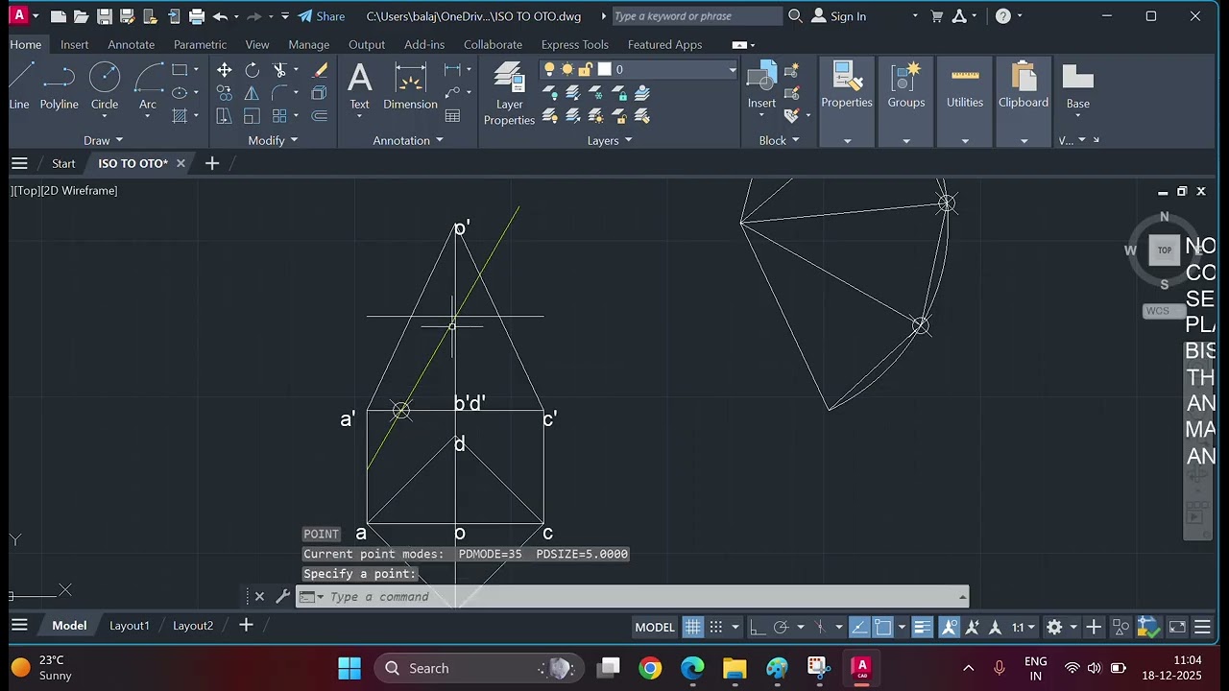Select the Arc tool
This screenshot has height=691, width=1229.
(x=148, y=86)
